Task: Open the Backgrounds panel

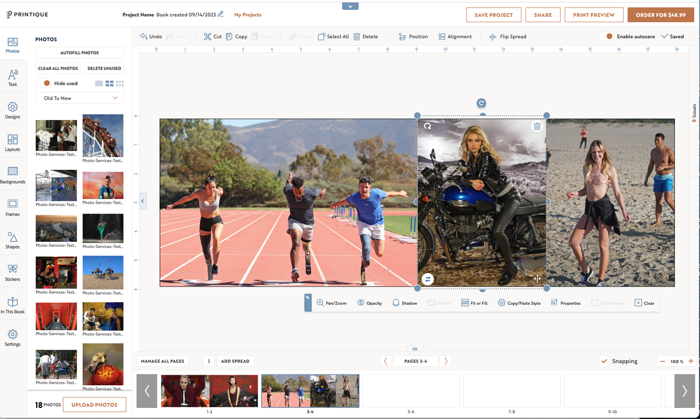Action: (13, 174)
